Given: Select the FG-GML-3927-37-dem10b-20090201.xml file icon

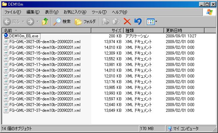Looking at the screenshot, I should (x=6, y=110).
